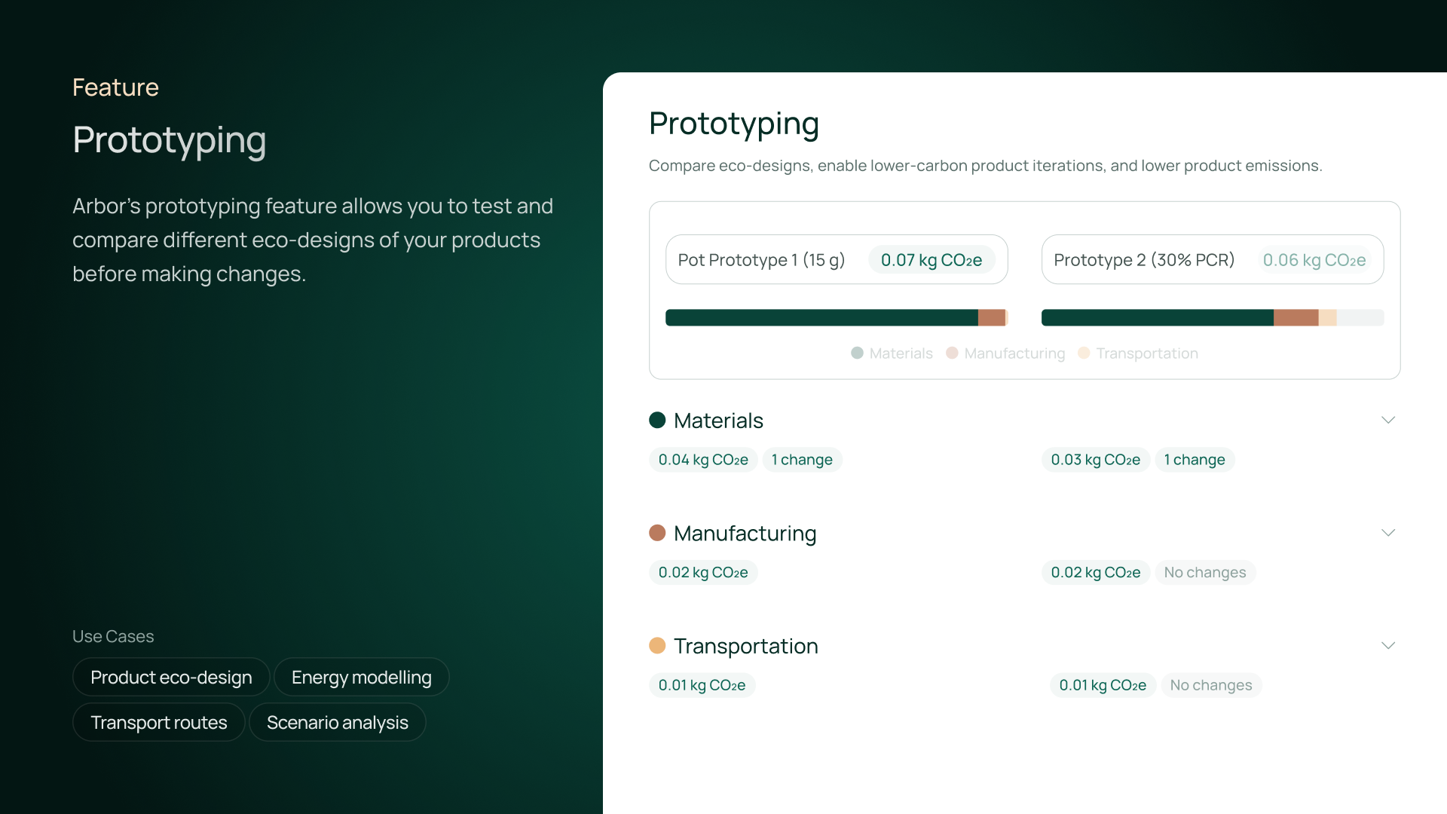Click the Manufacturing legend dot in chart

[952, 353]
